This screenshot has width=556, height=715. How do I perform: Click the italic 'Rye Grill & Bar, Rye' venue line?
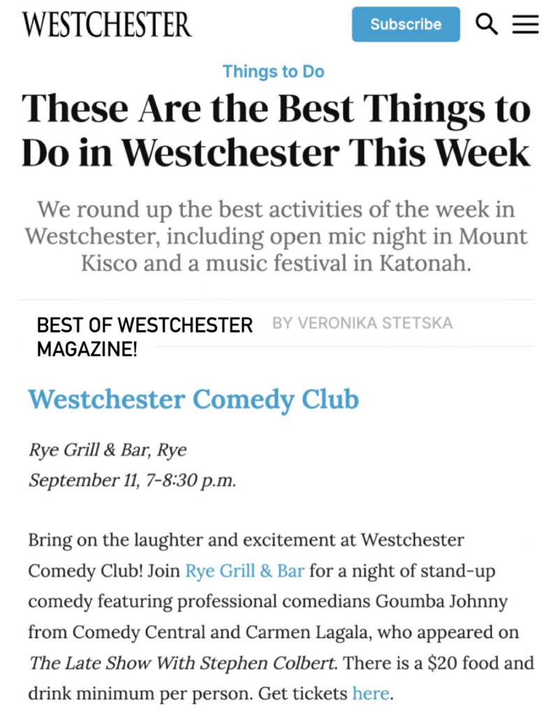click(x=107, y=450)
